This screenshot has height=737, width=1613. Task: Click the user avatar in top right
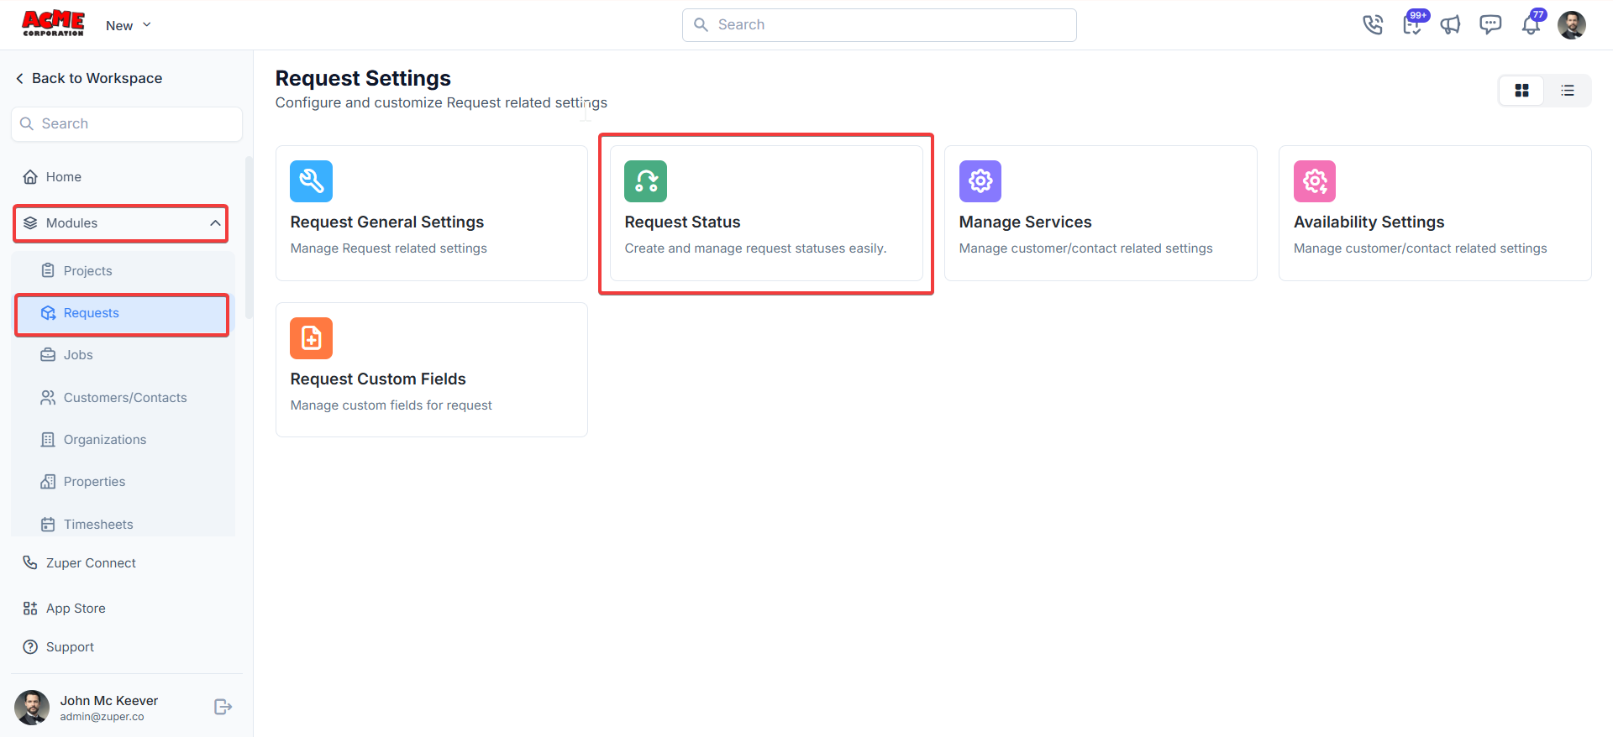[x=1571, y=25]
